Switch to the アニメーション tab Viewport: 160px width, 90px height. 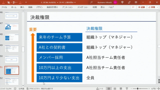tap(67, 7)
